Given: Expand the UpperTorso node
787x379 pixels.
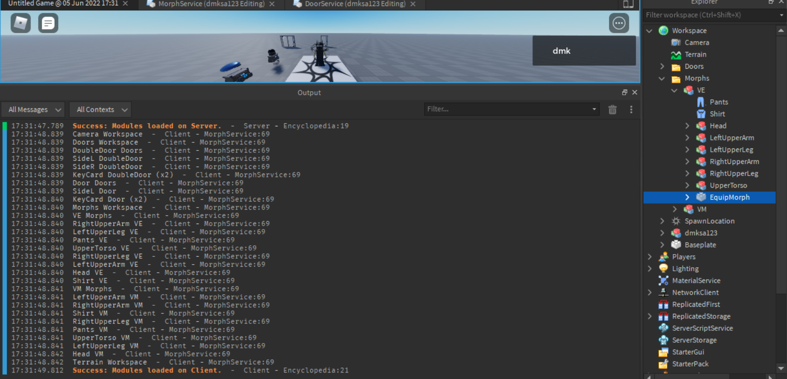Looking at the screenshot, I should tap(687, 185).
